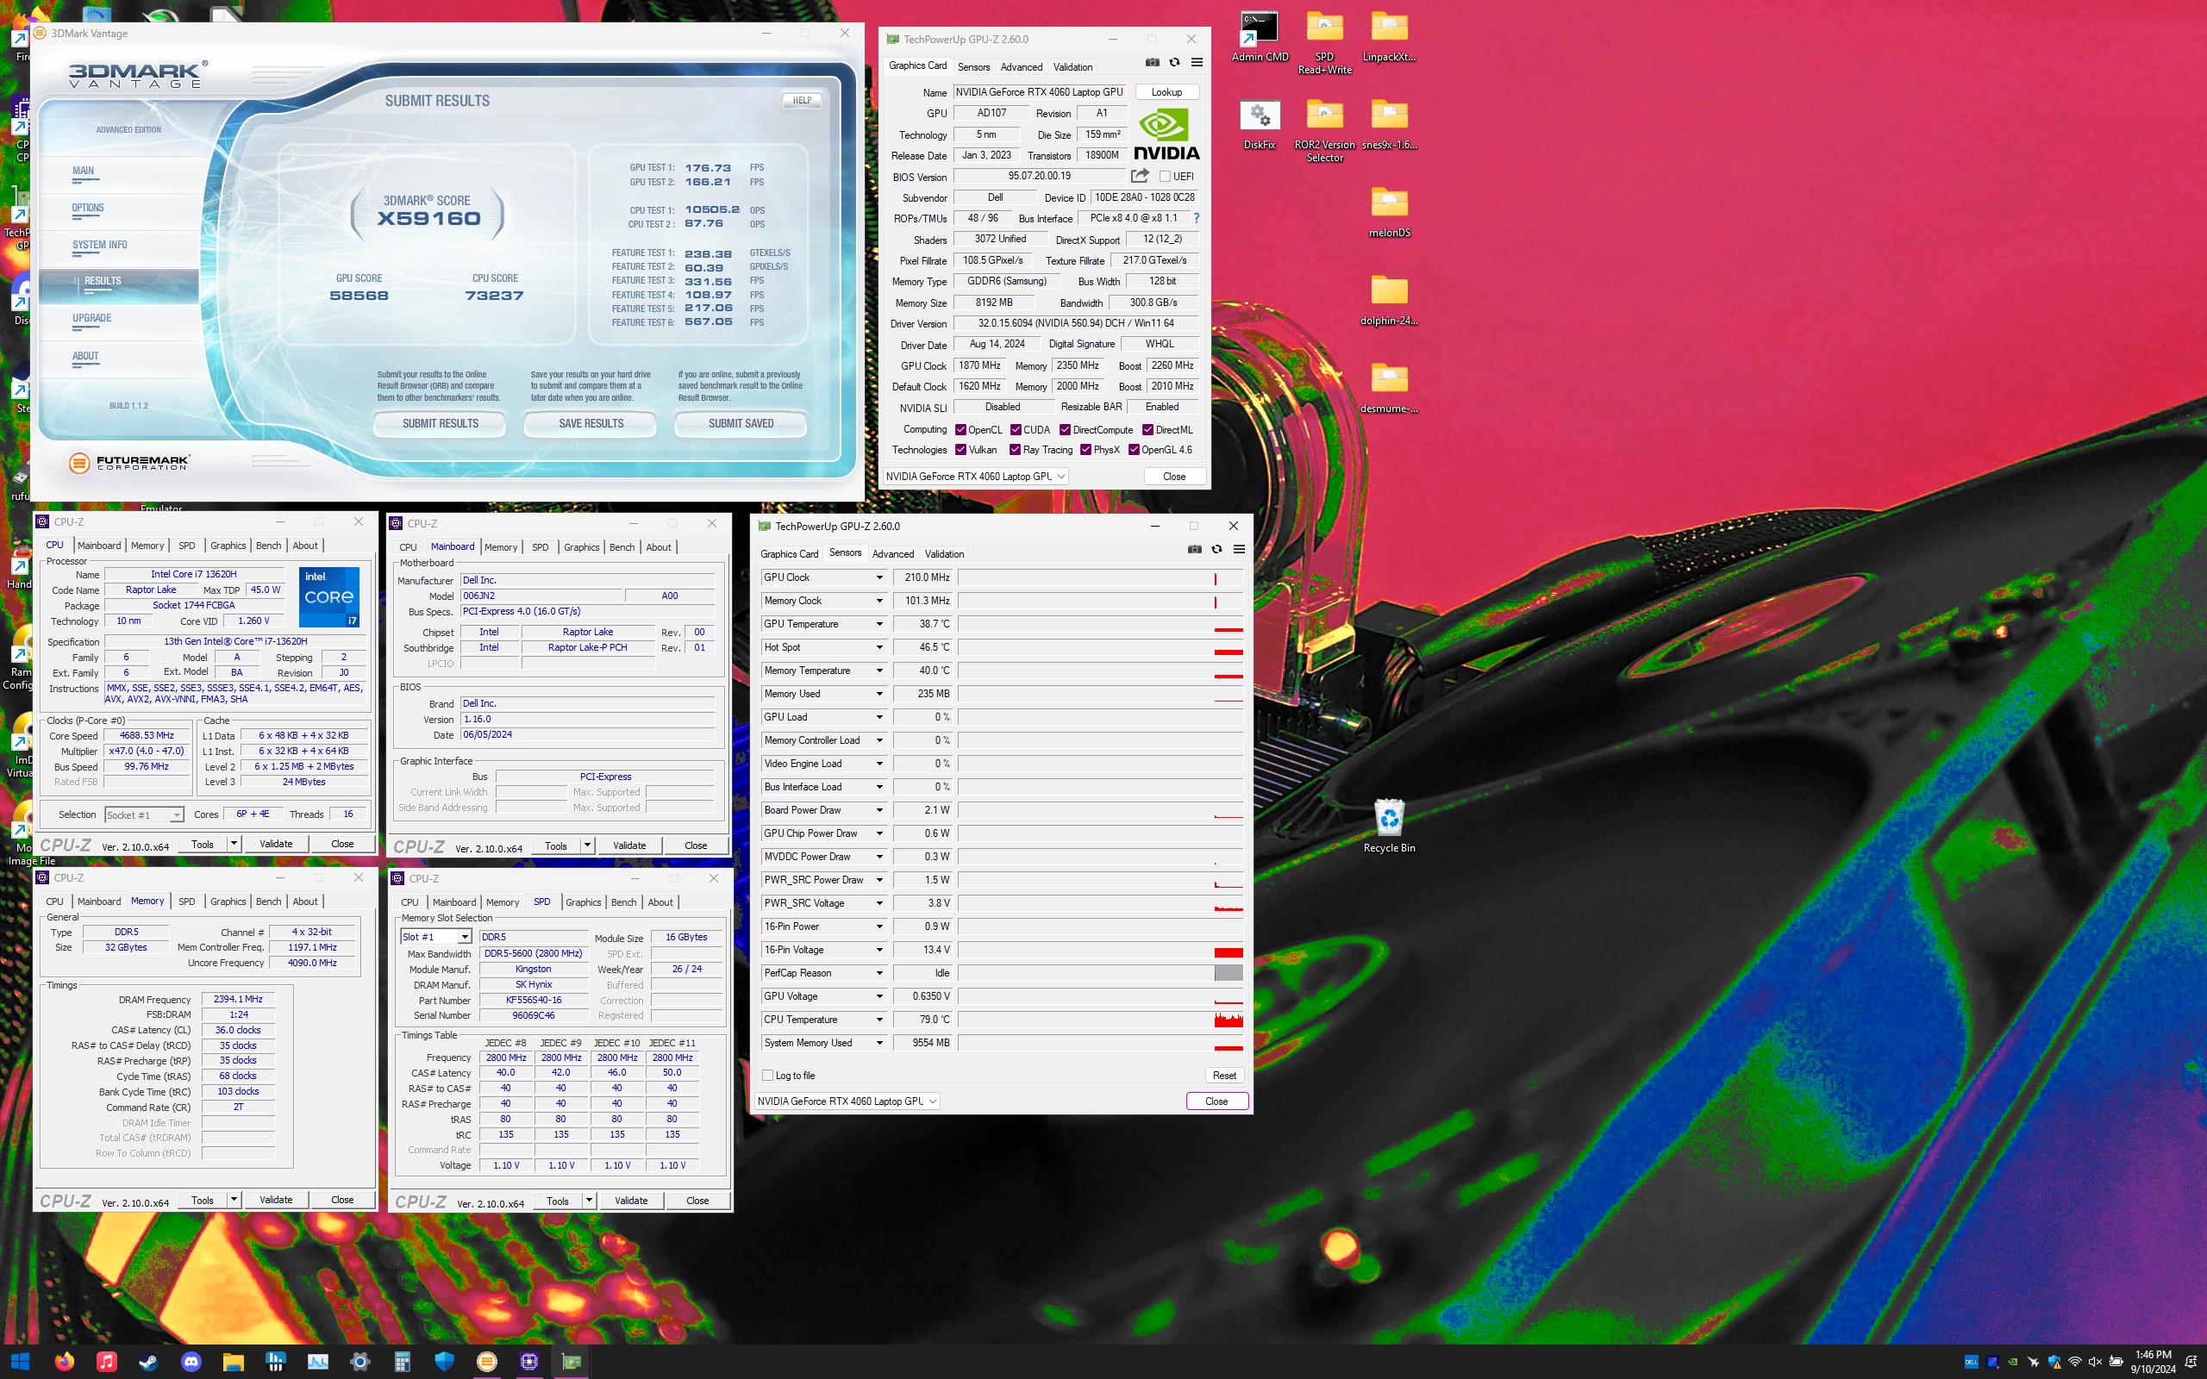Image resolution: width=2207 pixels, height=1379 pixels.
Task: Open the ROR2 Version Selector desktop folder
Action: click(1324, 131)
